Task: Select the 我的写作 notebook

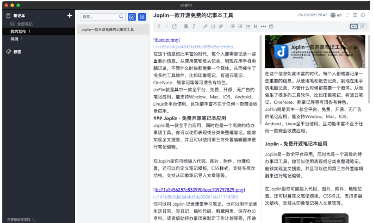Action: tap(39, 32)
